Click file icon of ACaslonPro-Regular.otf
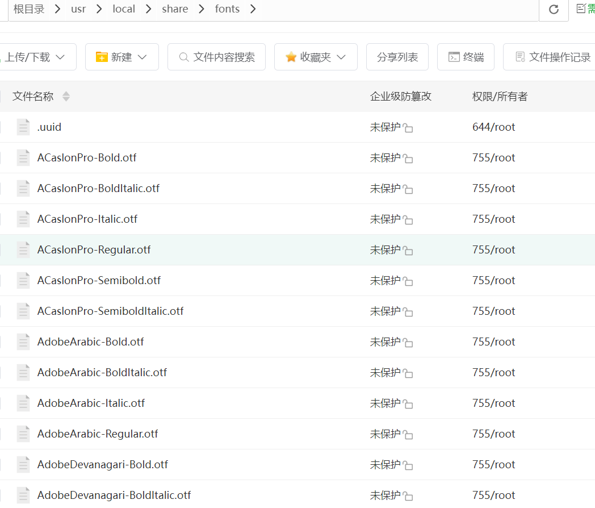 tap(23, 250)
